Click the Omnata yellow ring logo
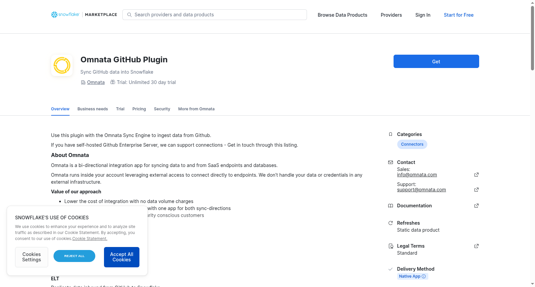 pos(62,65)
